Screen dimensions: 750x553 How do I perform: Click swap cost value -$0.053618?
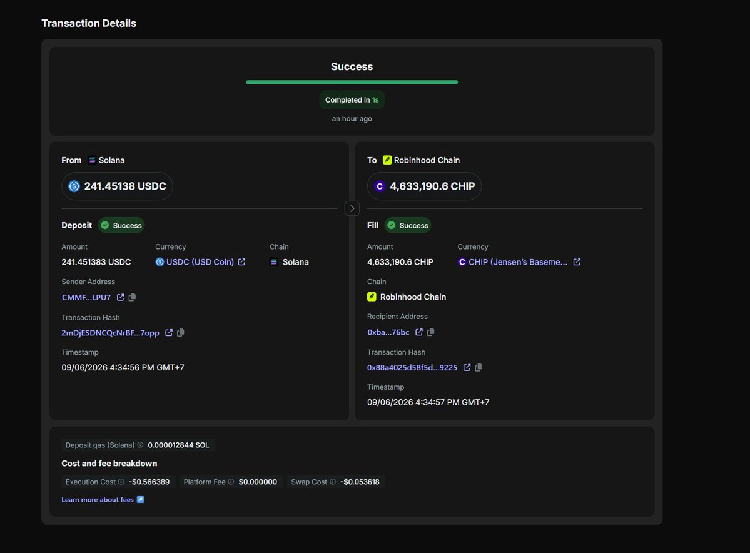pyautogui.click(x=360, y=482)
